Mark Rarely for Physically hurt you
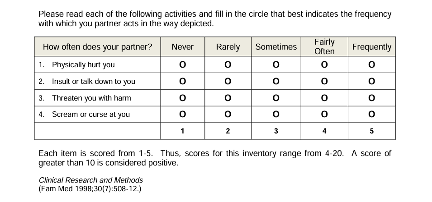This screenshot has height=202, width=432. coord(228,65)
